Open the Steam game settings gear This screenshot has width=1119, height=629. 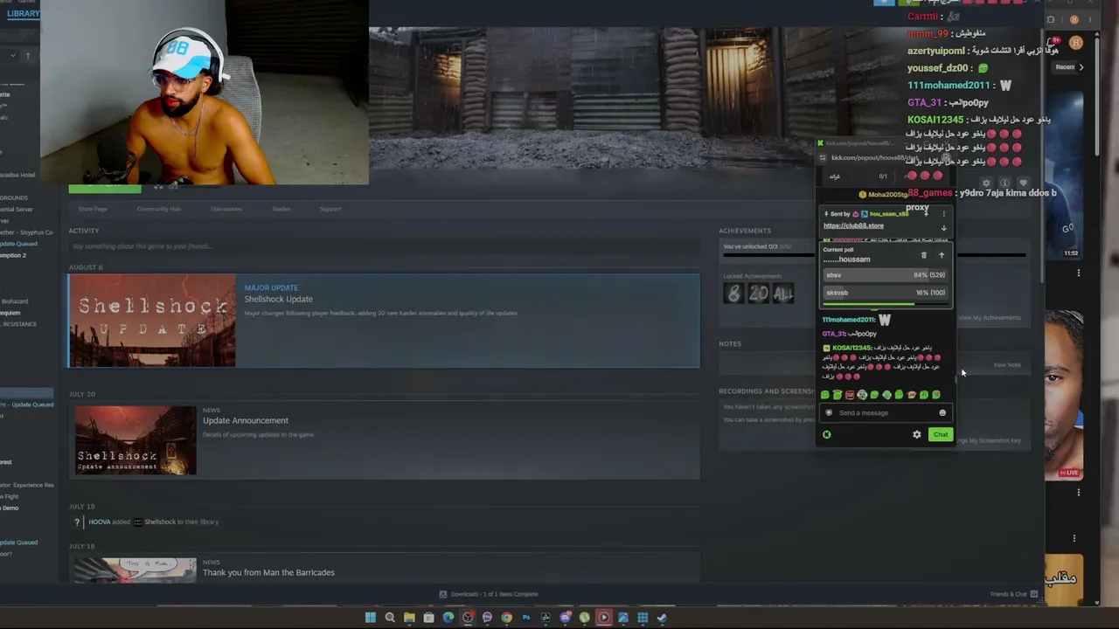[987, 183]
